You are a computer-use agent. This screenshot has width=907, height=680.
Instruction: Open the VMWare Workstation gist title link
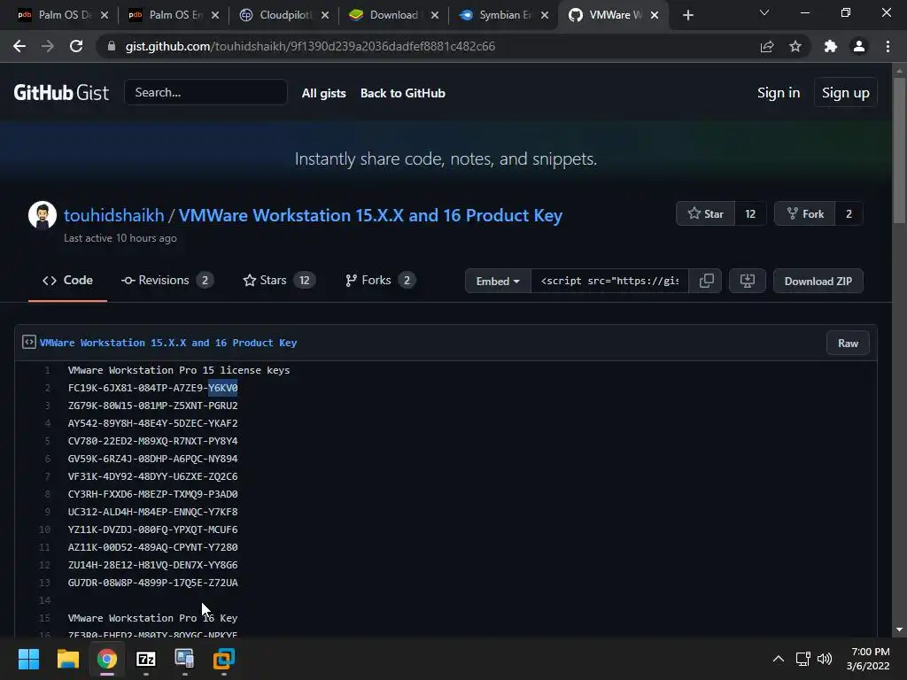370,215
